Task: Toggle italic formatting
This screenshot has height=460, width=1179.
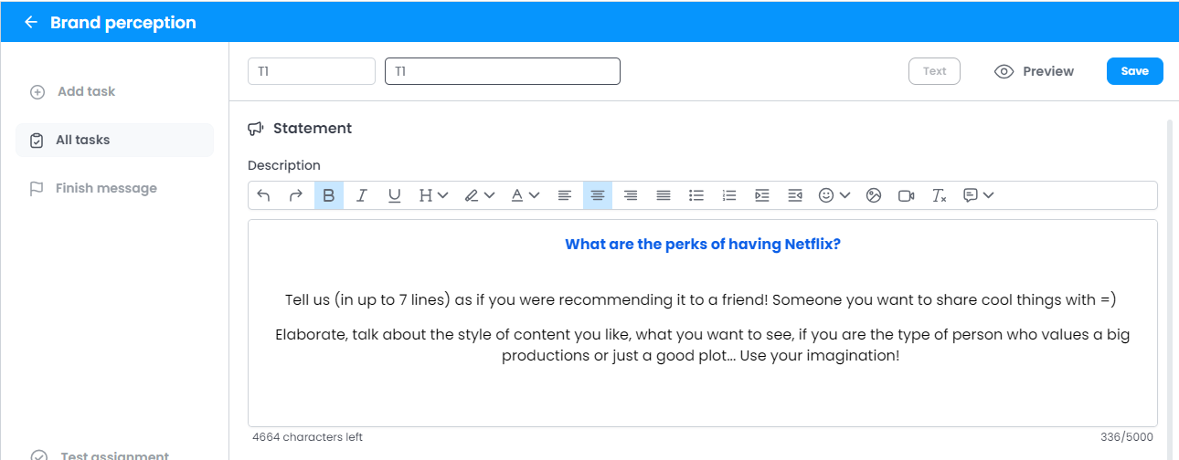Action: click(x=362, y=195)
